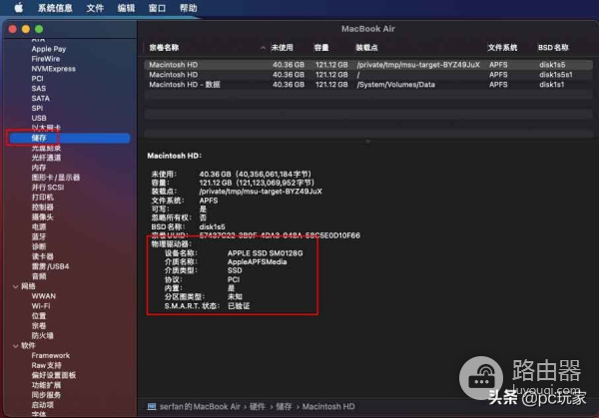Select 并行 SCSI in sidebar

pos(48,188)
